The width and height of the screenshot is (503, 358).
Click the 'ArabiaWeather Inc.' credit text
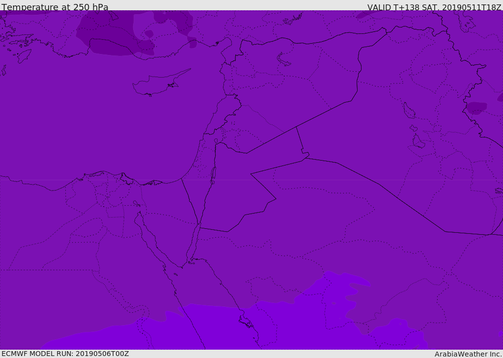pyautogui.click(x=468, y=354)
